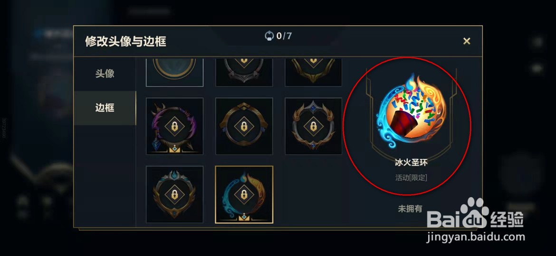Select the bronze ring locked frame
The image size is (556, 256).
[x=244, y=126]
